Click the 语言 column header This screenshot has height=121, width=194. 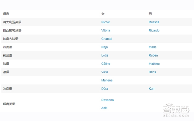pyautogui.click(x=6, y=14)
